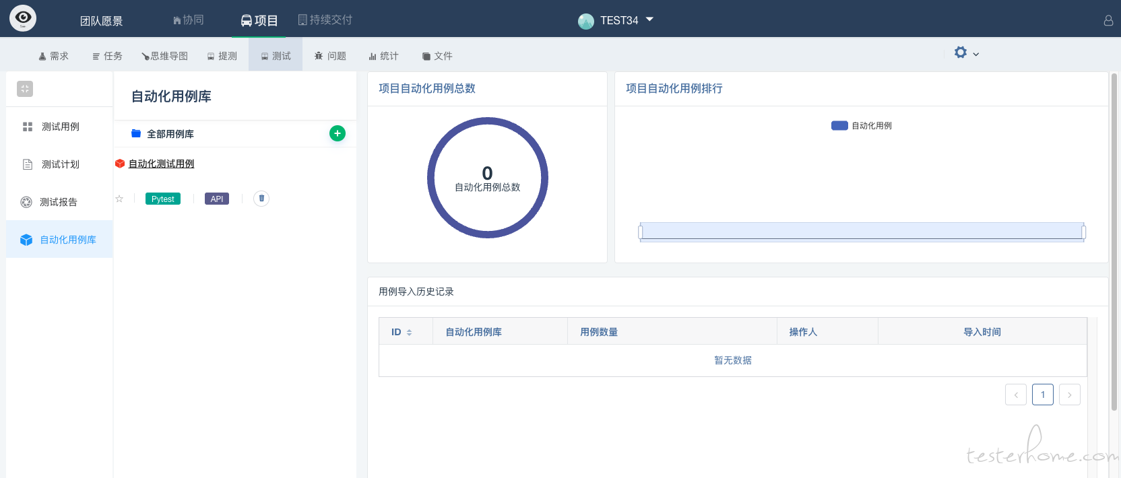This screenshot has height=478, width=1121.
Task: Go to previous page arrow
Action: 1016,395
